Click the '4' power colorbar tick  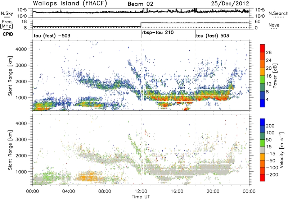tap(267, 99)
